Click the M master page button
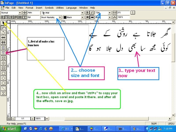Image resolution: width=176 pixels, height=132 pixels. pyautogui.click(x=9, y=119)
